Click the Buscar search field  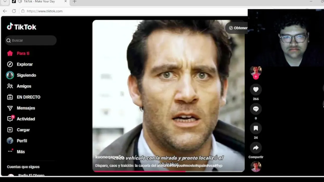(x=31, y=40)
